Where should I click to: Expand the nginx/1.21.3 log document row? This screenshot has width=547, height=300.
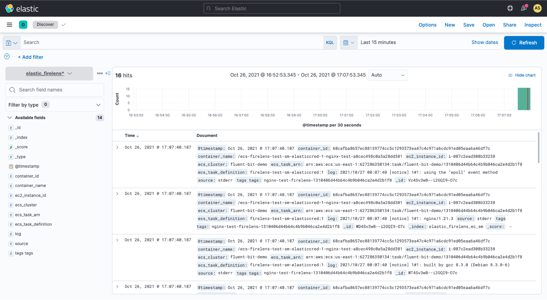point(117,194)
